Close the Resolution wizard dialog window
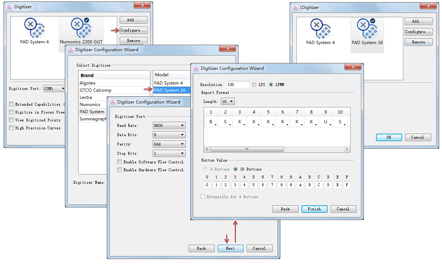 click(x=352, y=67)
